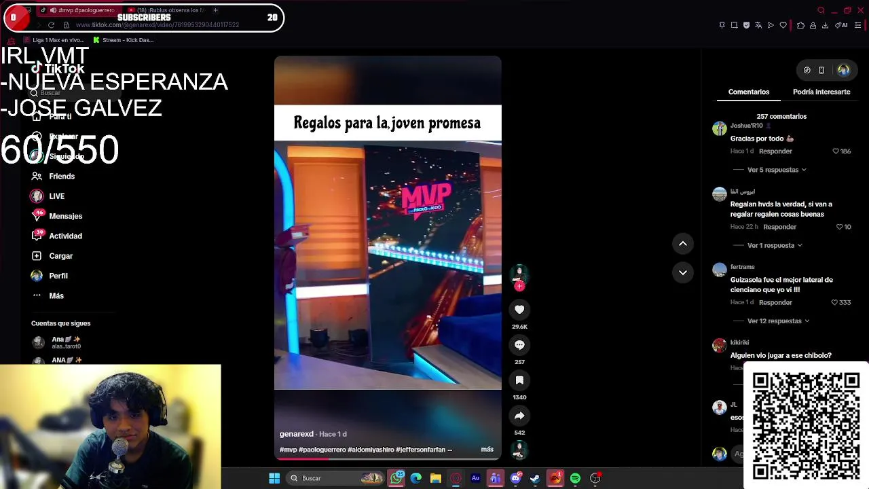
Task: Seek on the red video progress bar
Action: tap(388, 458)
